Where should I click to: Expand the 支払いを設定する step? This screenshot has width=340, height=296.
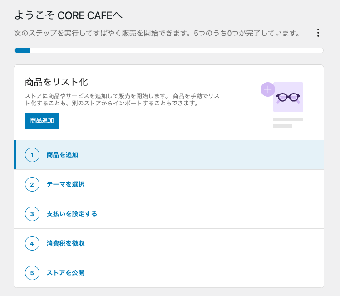tap(72, 214)
